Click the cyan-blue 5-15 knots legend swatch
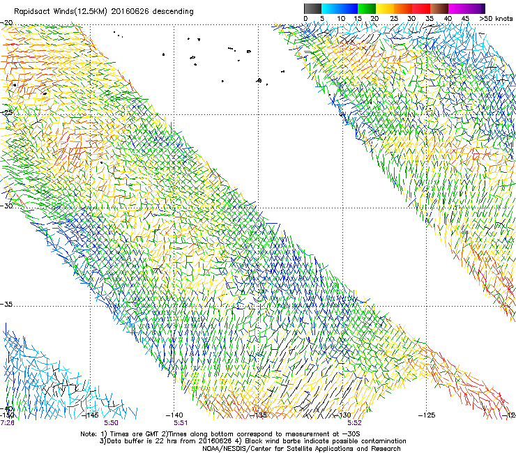The height and width of the screenshot is (453, 516). [340, 8]
